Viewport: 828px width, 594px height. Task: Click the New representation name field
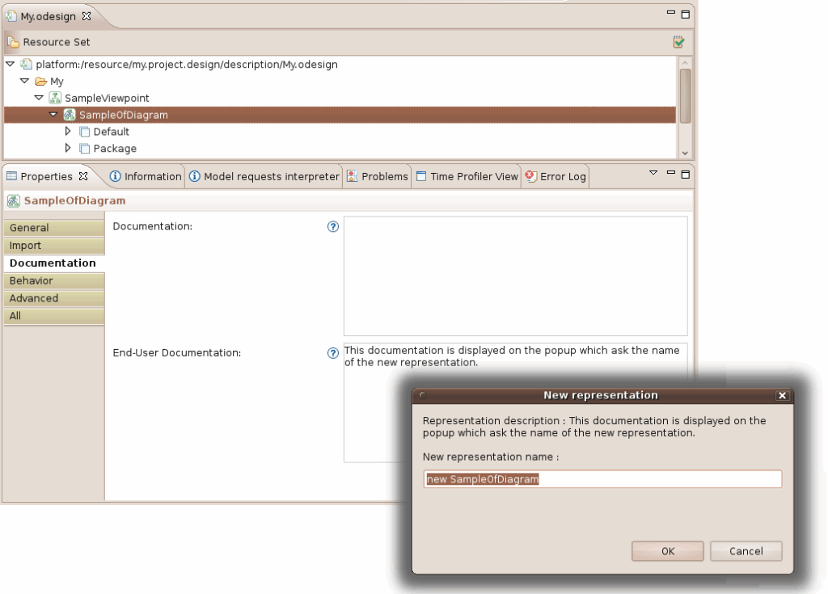point(602,479)
